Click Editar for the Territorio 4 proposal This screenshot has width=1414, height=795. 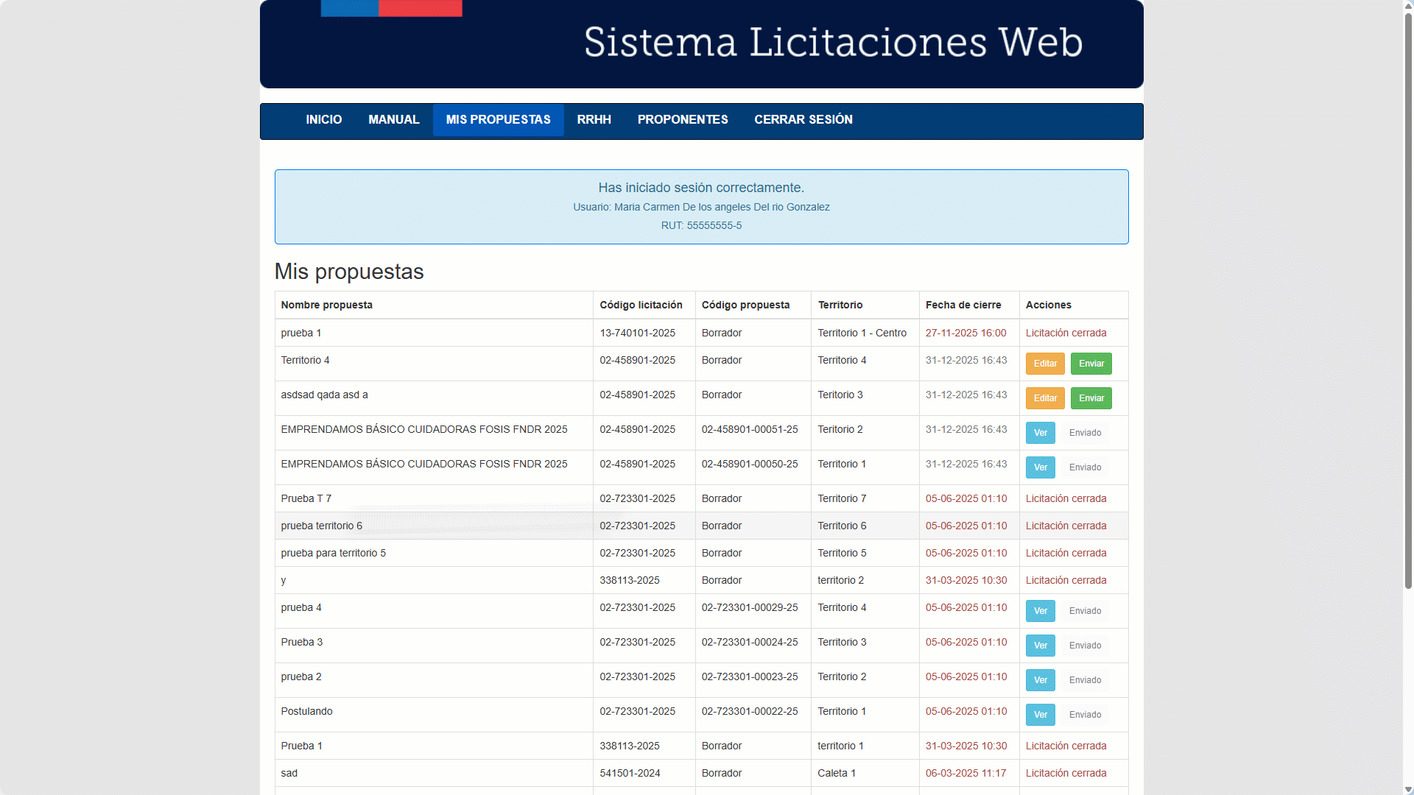tap(1044, 364)
